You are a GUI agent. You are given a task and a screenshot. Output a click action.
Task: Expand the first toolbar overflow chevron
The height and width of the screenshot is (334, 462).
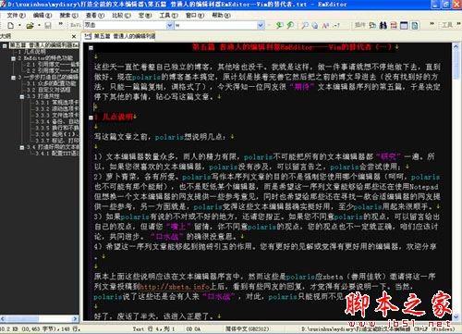point(60,24)
